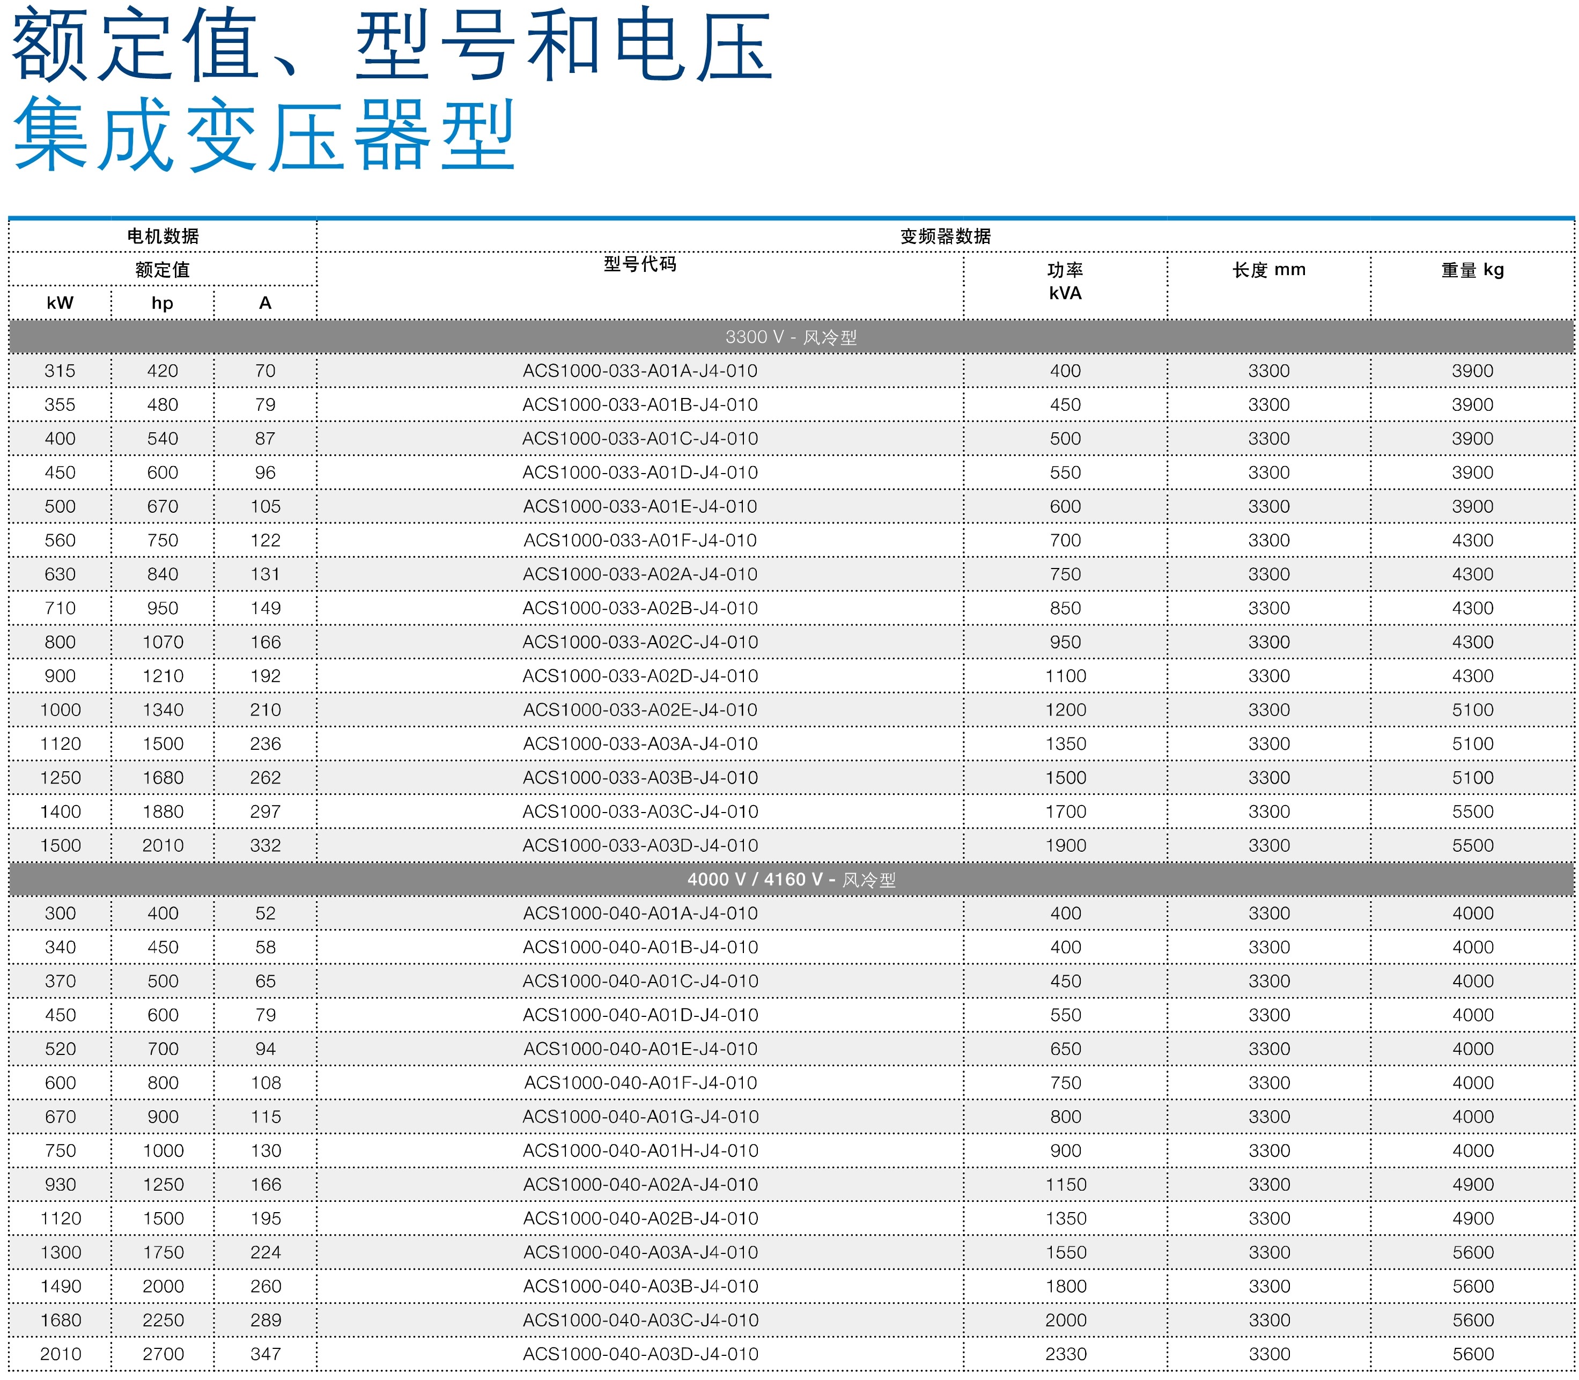
Task: Select the 3300 V - 风冷型 section band
Action: tap(791, 337)
